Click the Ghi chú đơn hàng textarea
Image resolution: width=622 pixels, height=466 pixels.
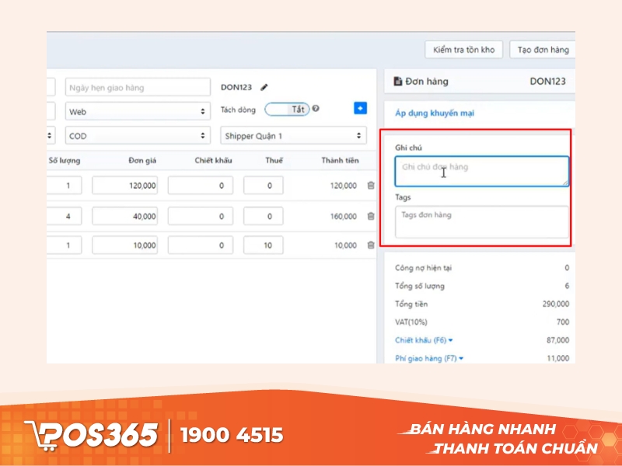coord(481,171)
